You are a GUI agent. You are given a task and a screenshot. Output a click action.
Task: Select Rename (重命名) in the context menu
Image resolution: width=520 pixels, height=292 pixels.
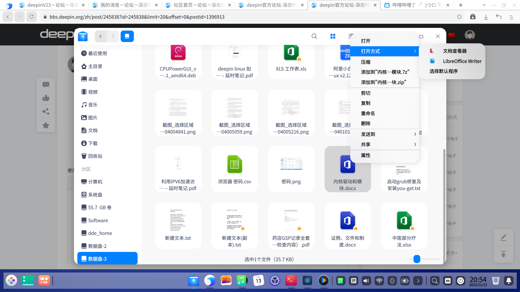click(368, 113)
